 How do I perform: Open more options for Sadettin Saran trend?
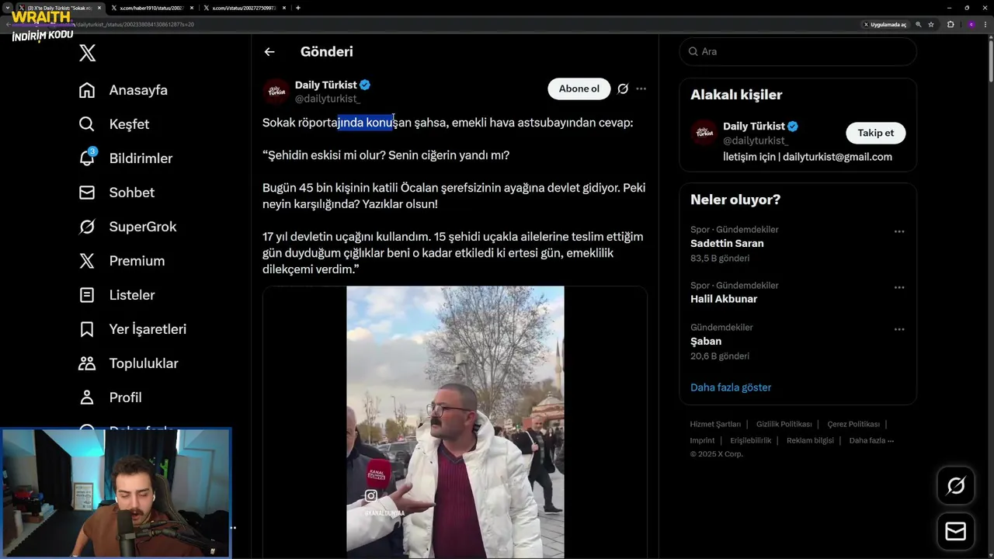click(x=899, y=231)
